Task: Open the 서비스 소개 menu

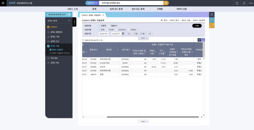Action: point(72,9)
